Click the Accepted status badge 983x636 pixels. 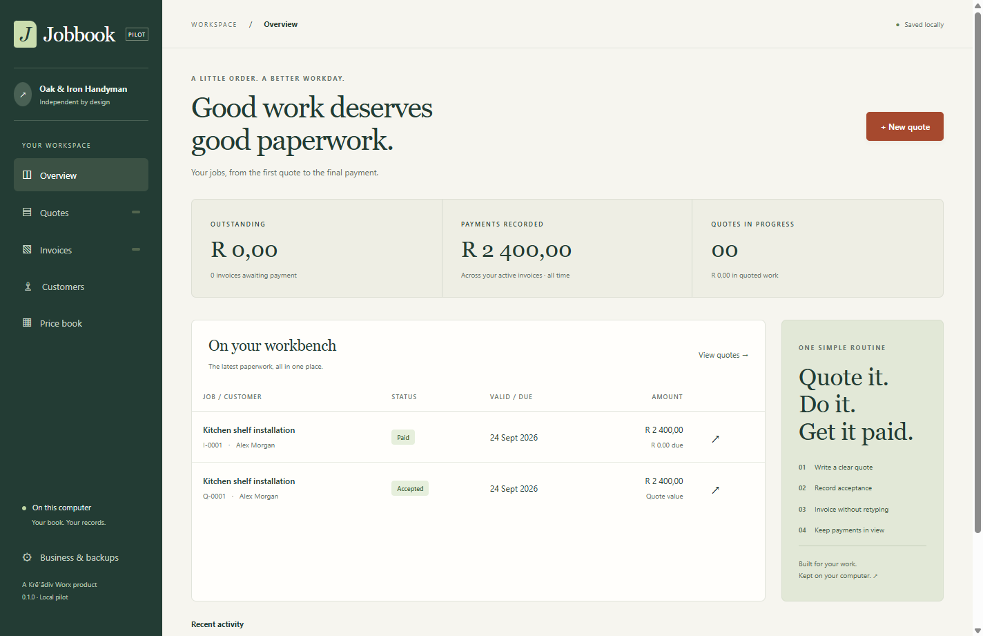410,488
